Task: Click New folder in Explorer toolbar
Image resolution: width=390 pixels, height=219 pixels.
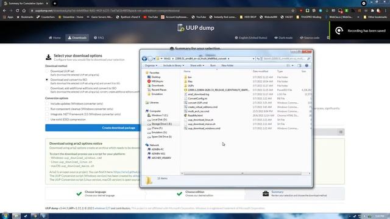Action: pyautogui.click(x=227, y=66)
